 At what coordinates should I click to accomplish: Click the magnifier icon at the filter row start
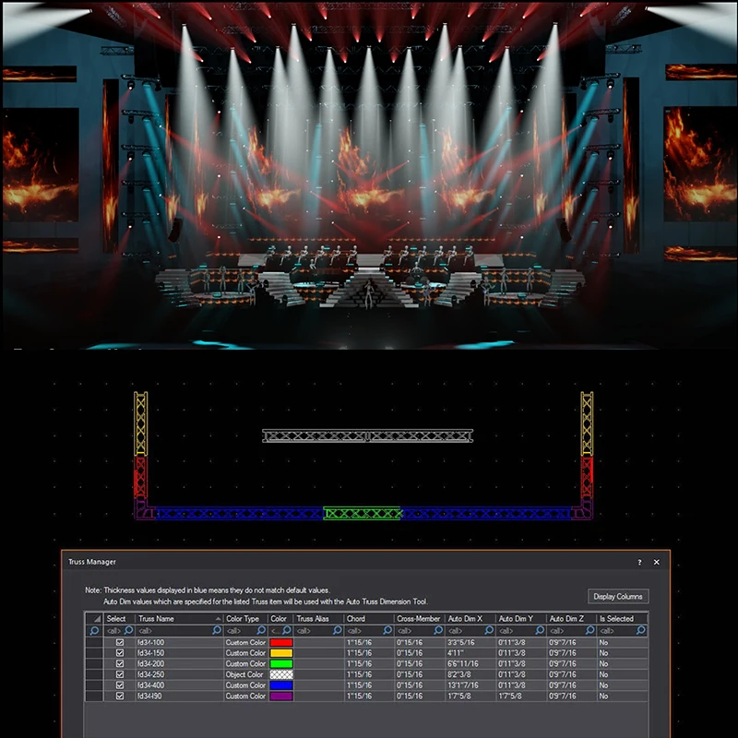point(95,631)
